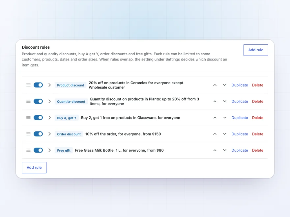The width and height of the screenshot is (290, 217).
Task: Move the Quantity discount rule up
Action: tap(215, 101)
